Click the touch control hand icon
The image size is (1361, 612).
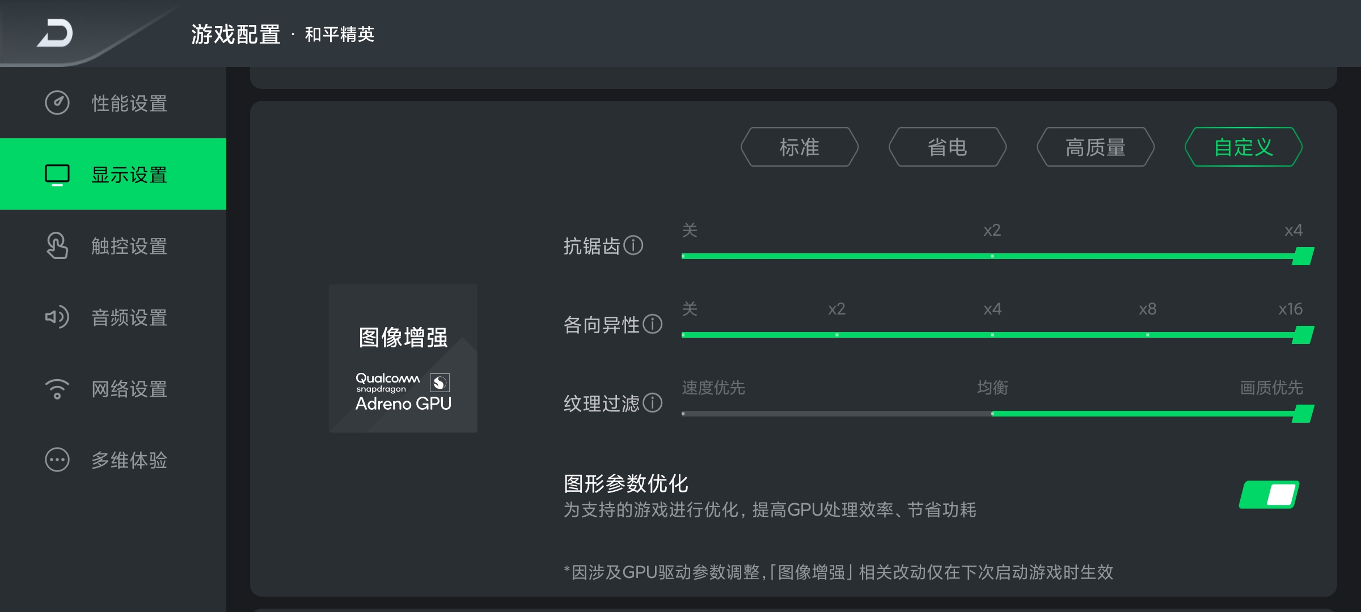coord(57,246)
